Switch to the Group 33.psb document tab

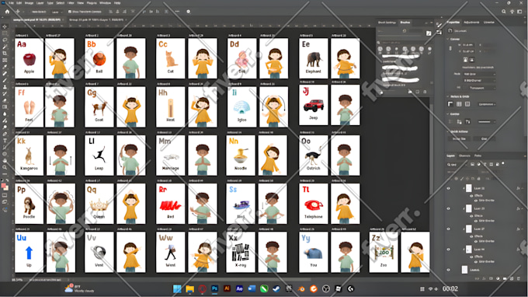point(96,20)
